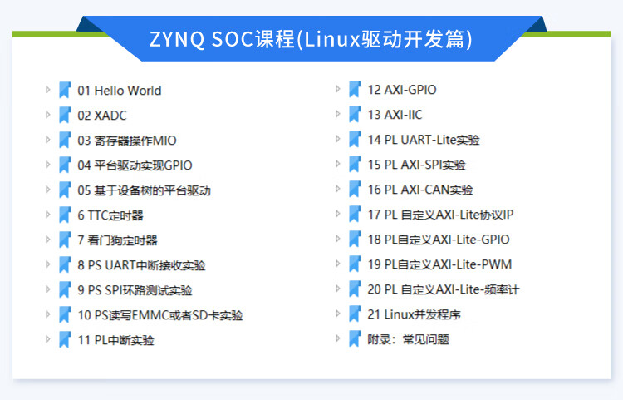Click bookmark icon of 21 Linux并发程序
623x400 pixels.
coord(355,314)
